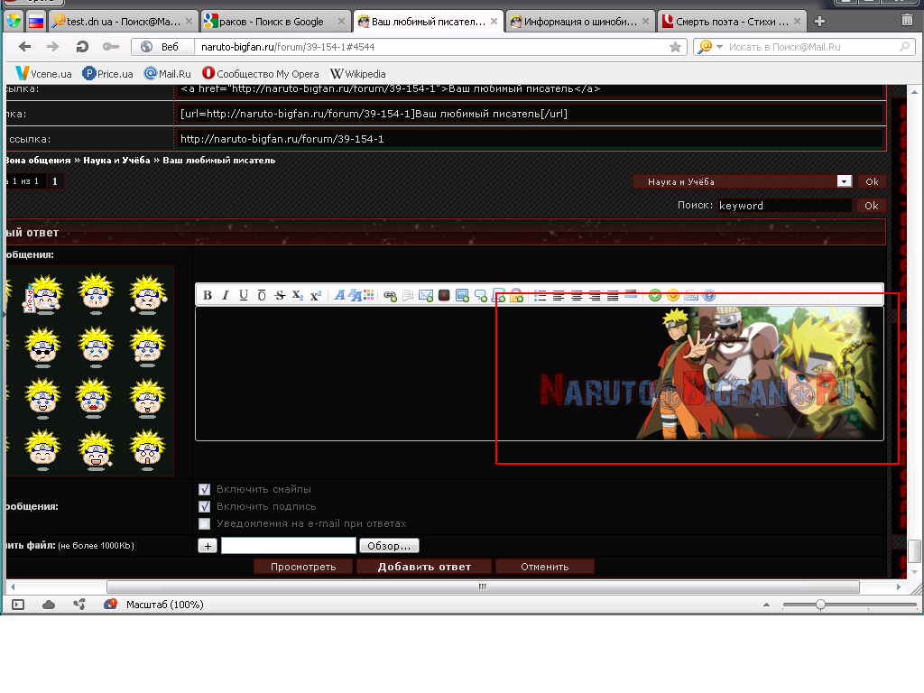This screenshot has height=693, width=924.
Task: Apply underline formatting in the reply editor
Action: click(244, 295)
